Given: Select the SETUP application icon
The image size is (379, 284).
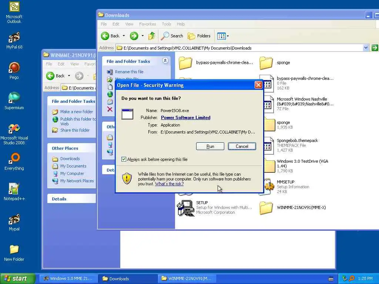Looking at the screenshot, I should (186, 208).
